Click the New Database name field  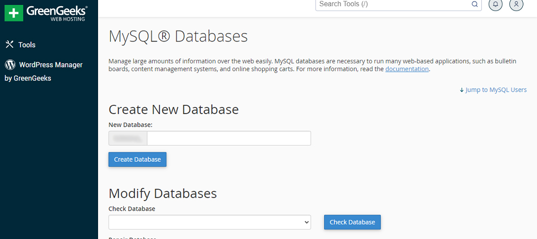pos(229,138)
